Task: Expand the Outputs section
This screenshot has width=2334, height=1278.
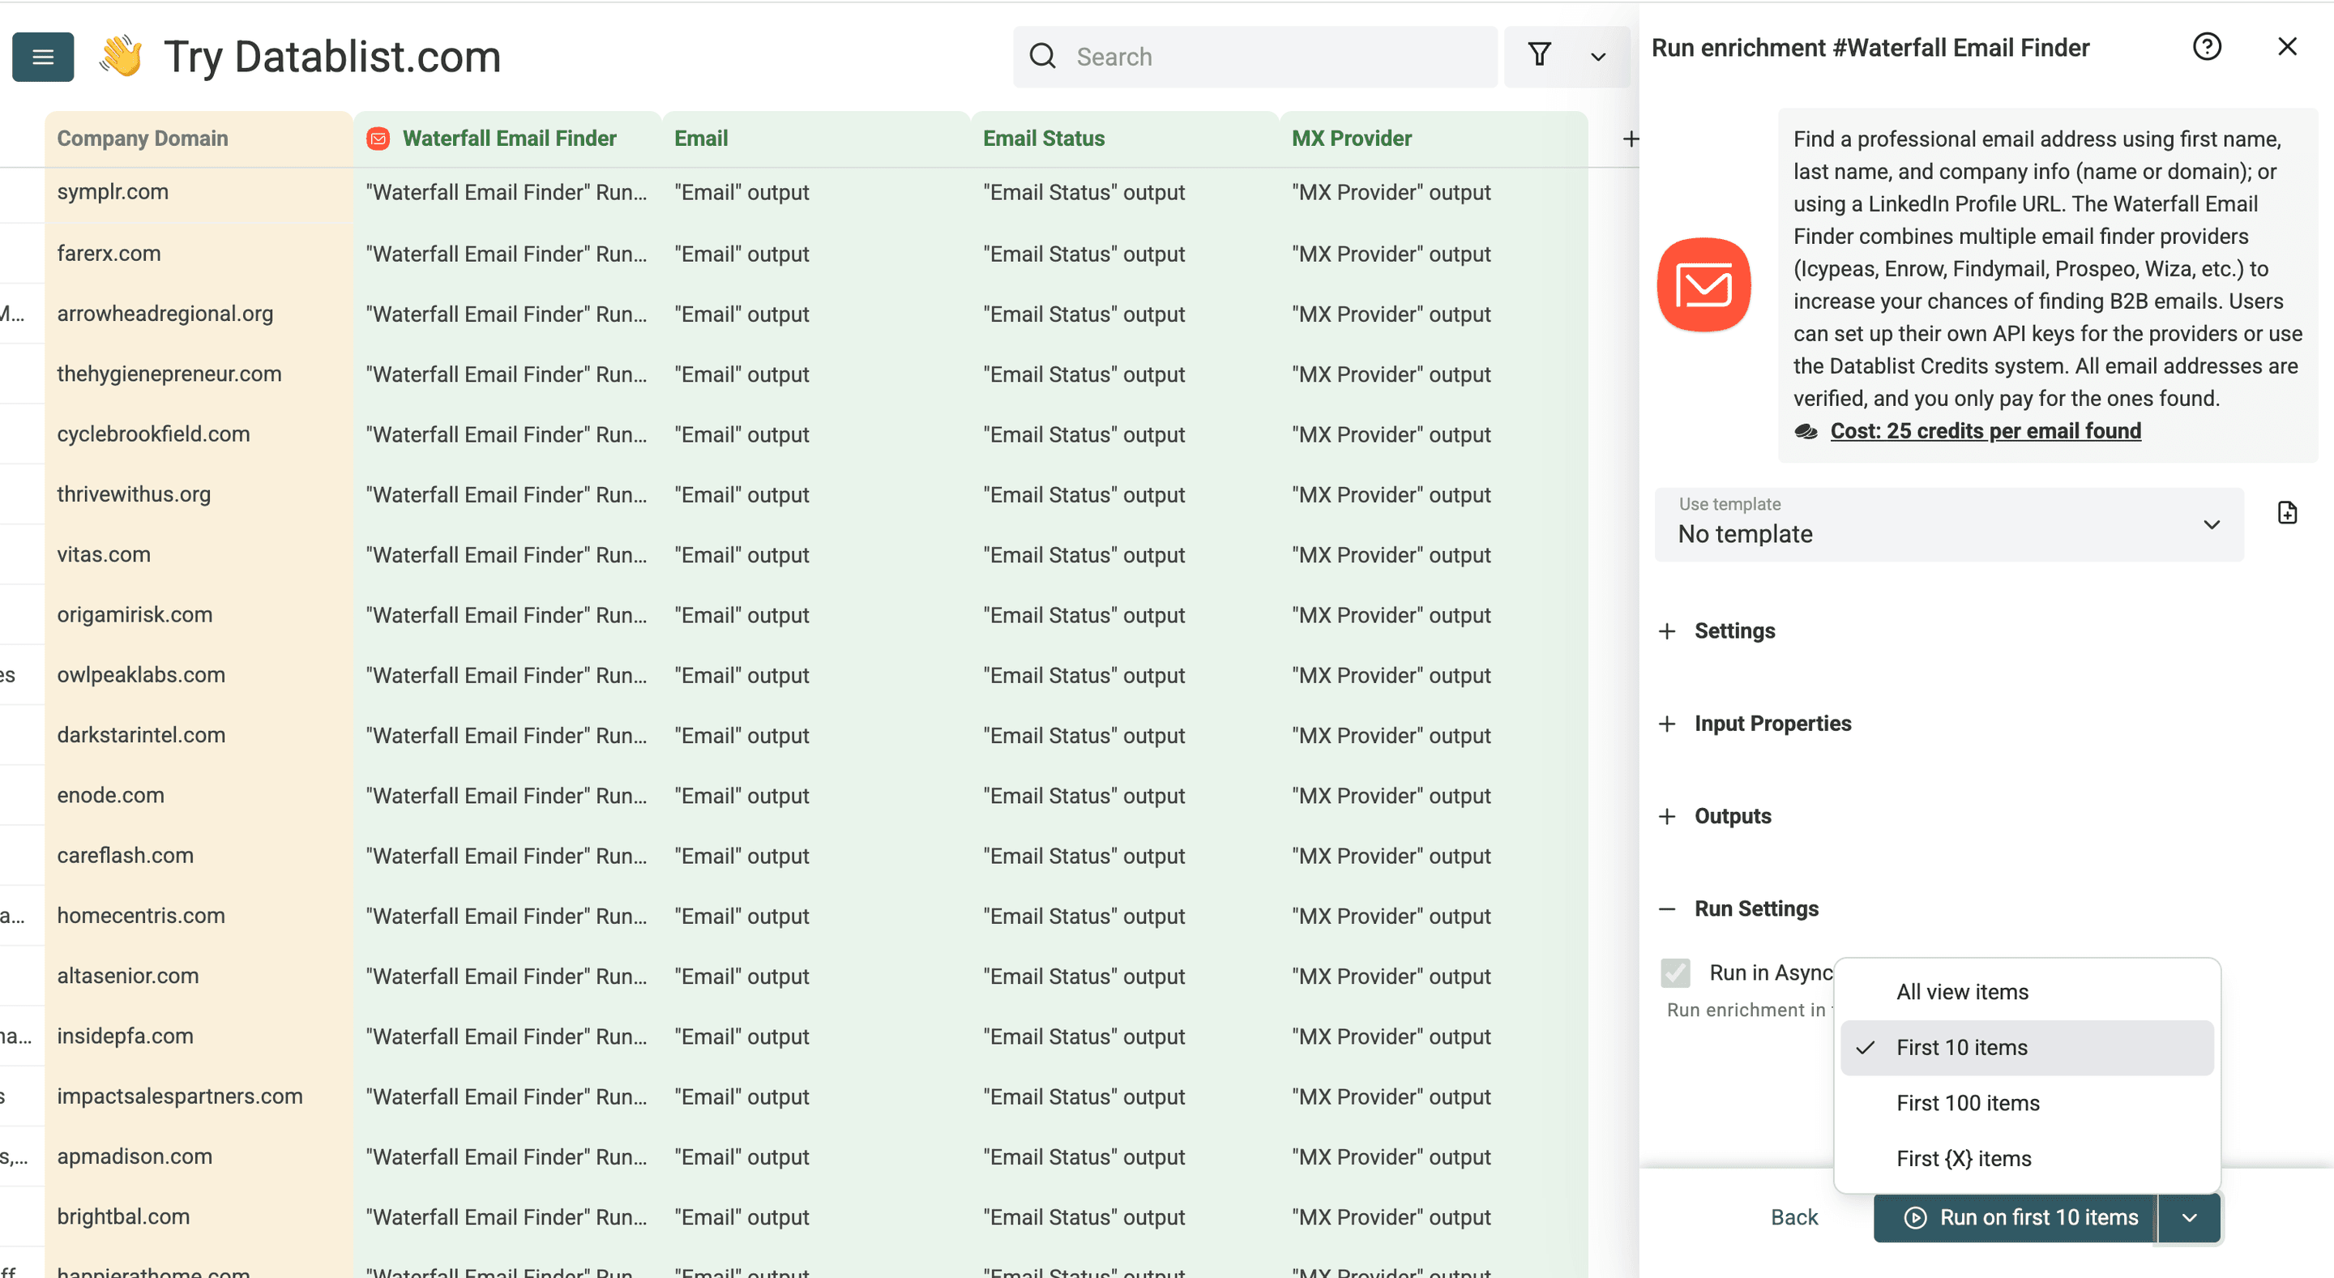Action: pyautogui.click(x=1714, y=816)
